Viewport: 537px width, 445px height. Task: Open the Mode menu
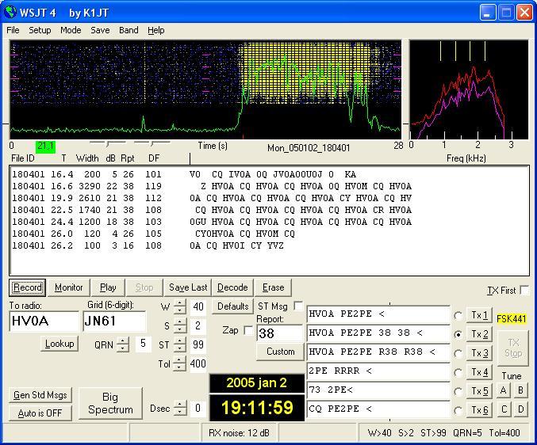click(x=71, y=30)
